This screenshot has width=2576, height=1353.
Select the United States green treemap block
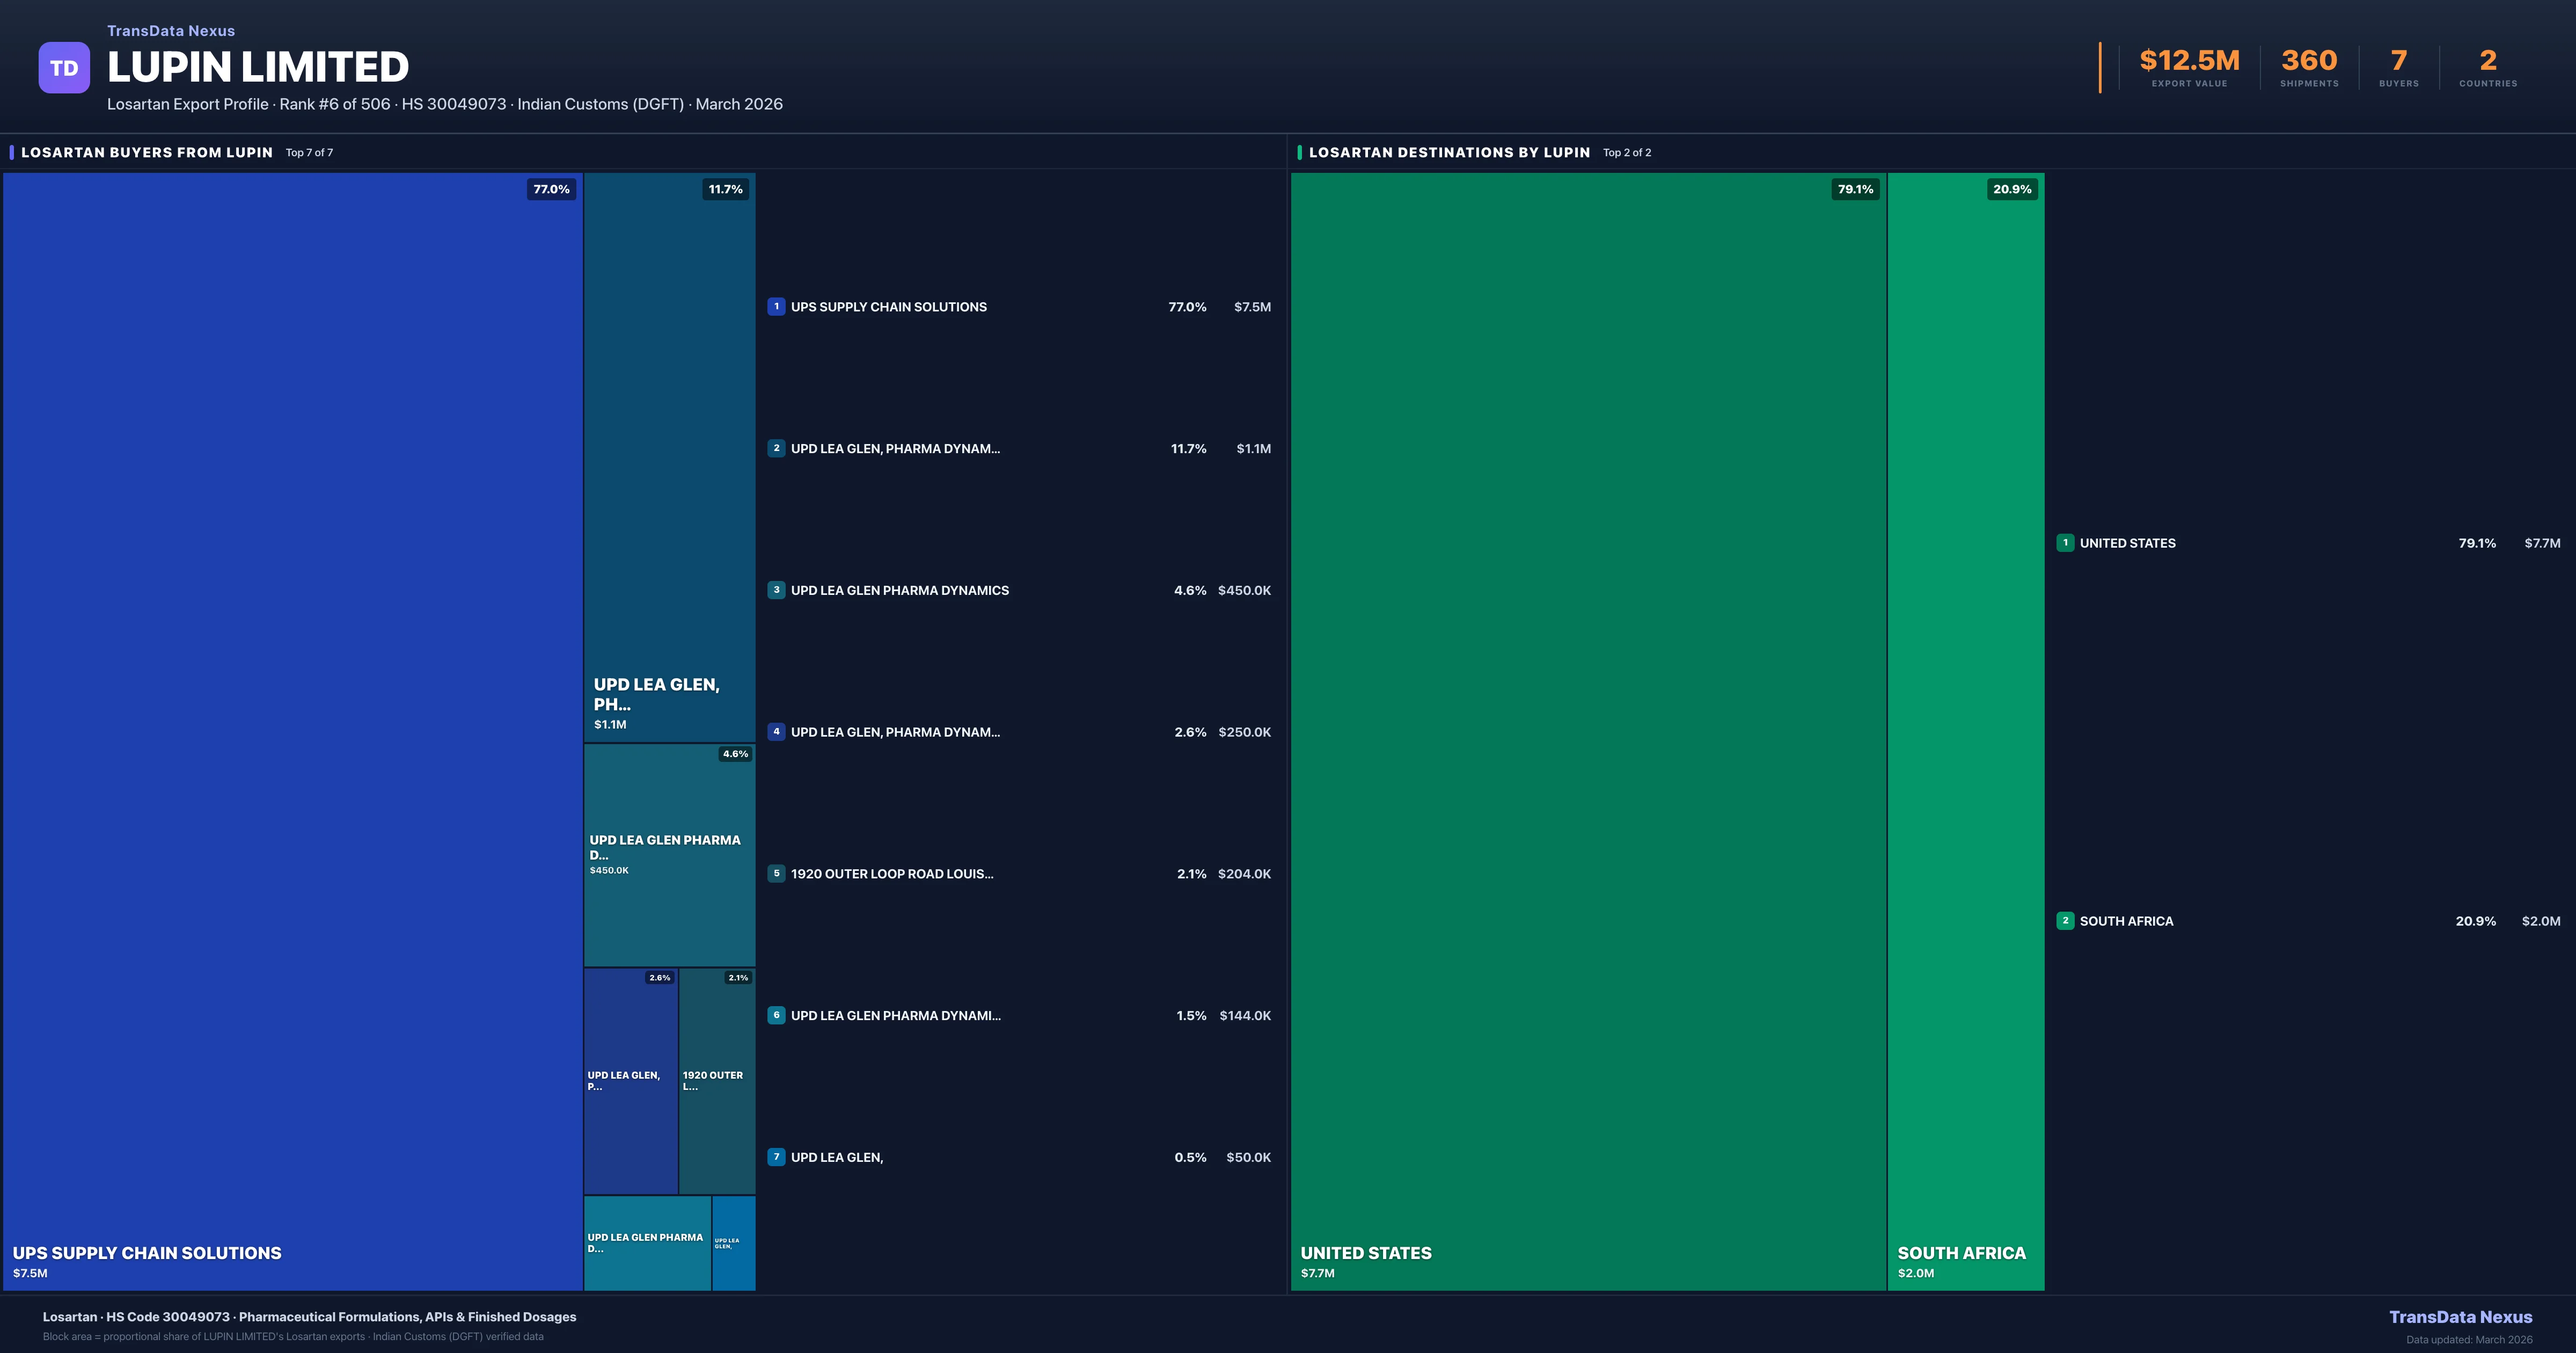pos(1588,731)
